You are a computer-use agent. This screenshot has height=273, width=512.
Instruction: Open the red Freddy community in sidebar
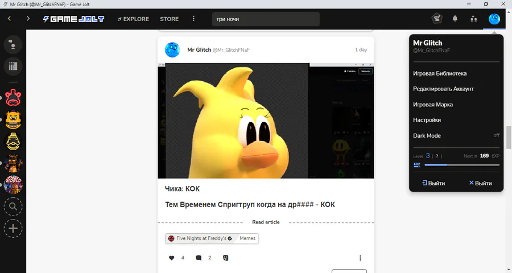pyautogui.click(x=13, y=98)
